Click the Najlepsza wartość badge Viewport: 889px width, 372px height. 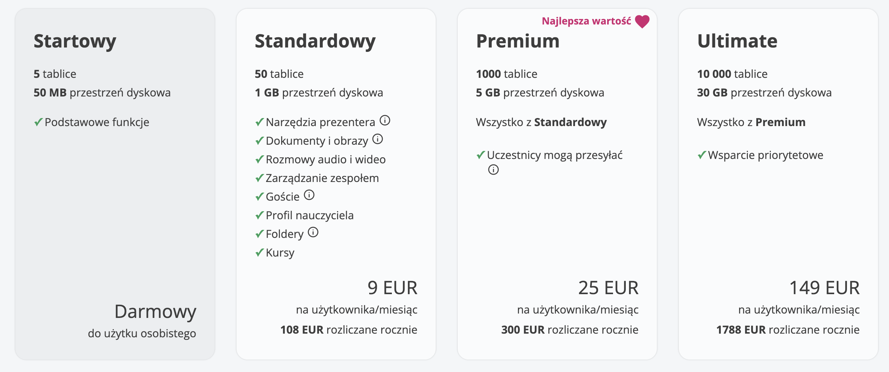[586, 21]
